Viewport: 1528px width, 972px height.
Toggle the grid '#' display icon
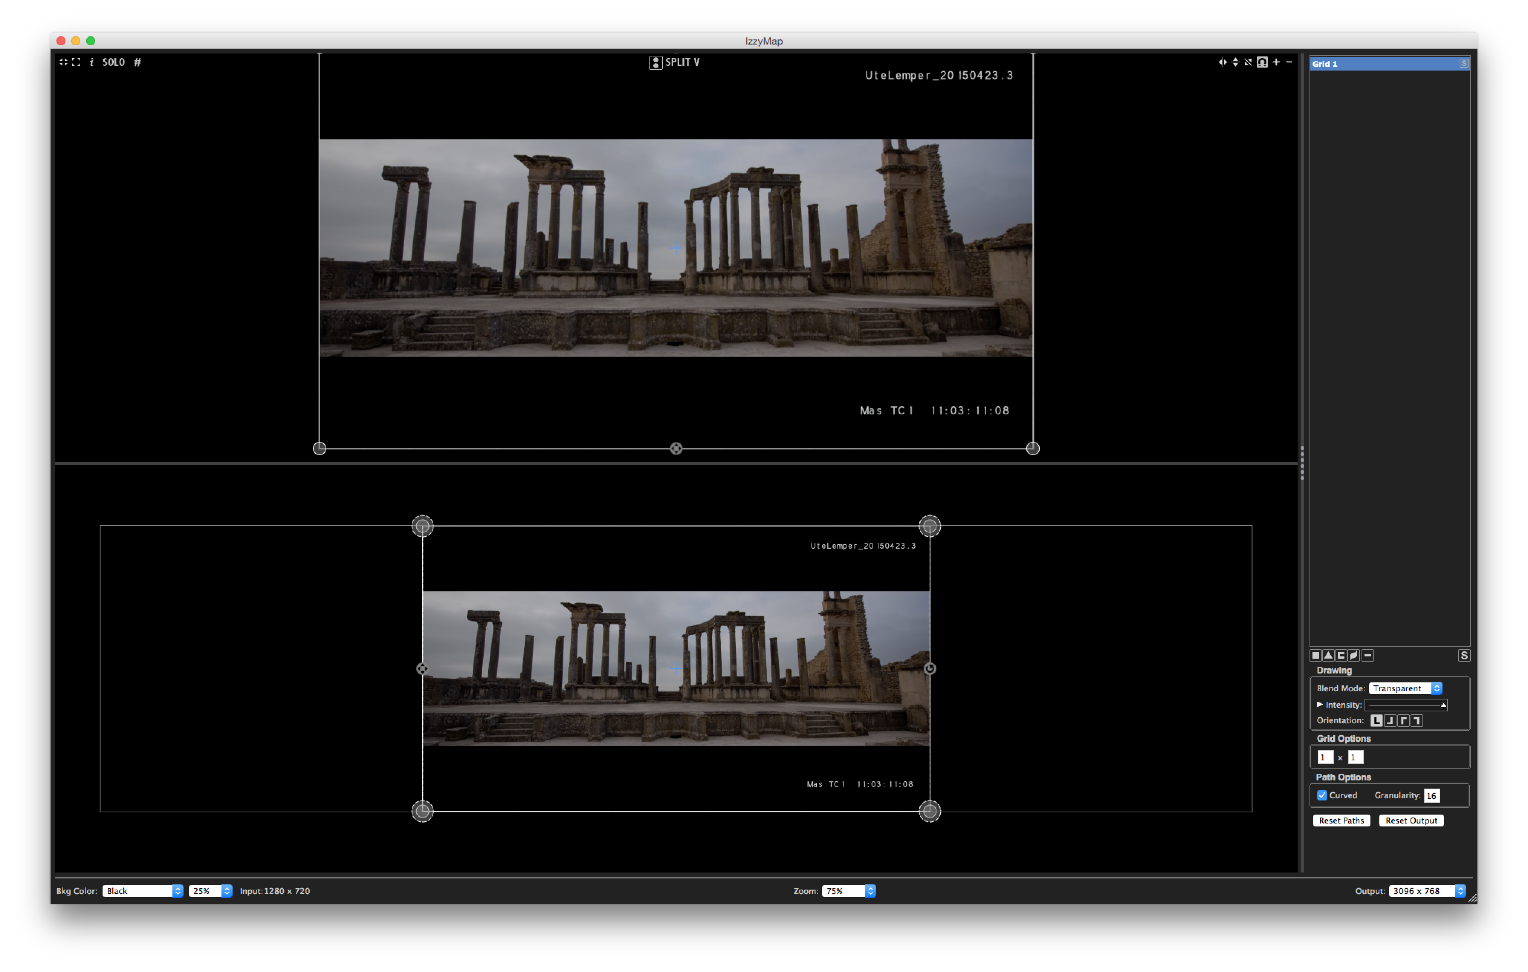[138, 62]
